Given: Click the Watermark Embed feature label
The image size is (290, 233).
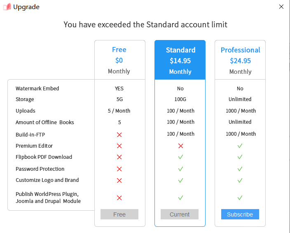Looking at the screenshot, I should [x=37, y=89].
